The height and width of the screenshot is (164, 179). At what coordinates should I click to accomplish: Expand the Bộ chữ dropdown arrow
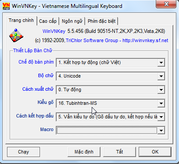click(x=161, y=76)
